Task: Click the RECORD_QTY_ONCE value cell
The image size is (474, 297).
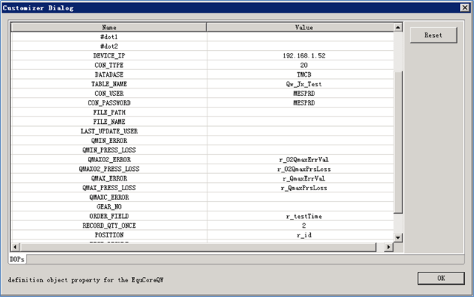Action: [303, 226]
